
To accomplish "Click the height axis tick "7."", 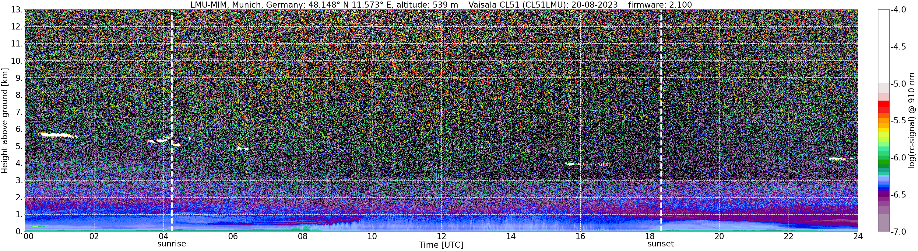I will pos(19,112).
